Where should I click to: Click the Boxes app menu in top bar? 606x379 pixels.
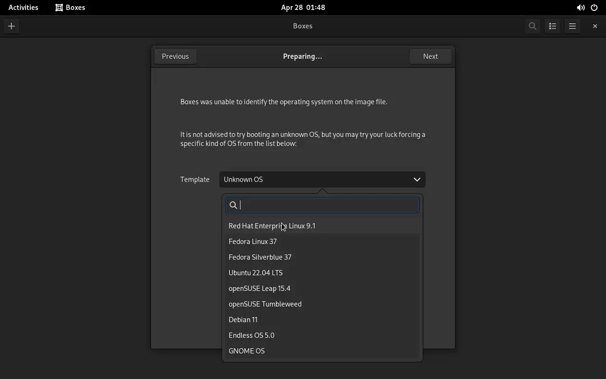coord(70,8)
